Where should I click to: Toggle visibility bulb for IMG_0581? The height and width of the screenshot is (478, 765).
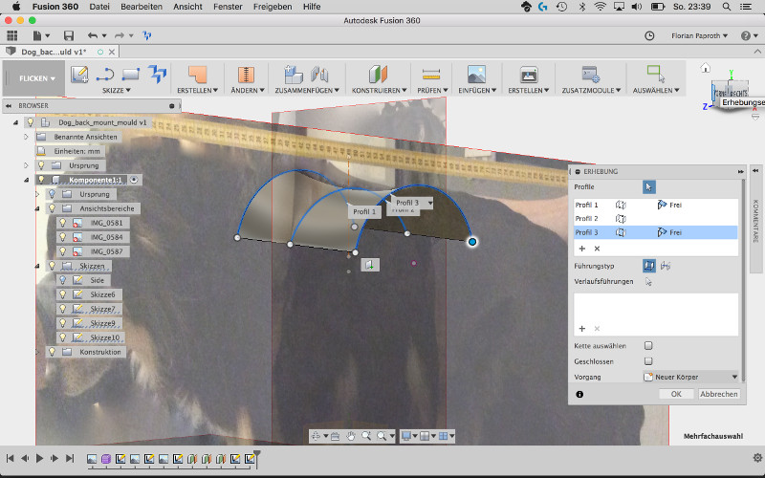pyautogui.click(x=64, y=223)
